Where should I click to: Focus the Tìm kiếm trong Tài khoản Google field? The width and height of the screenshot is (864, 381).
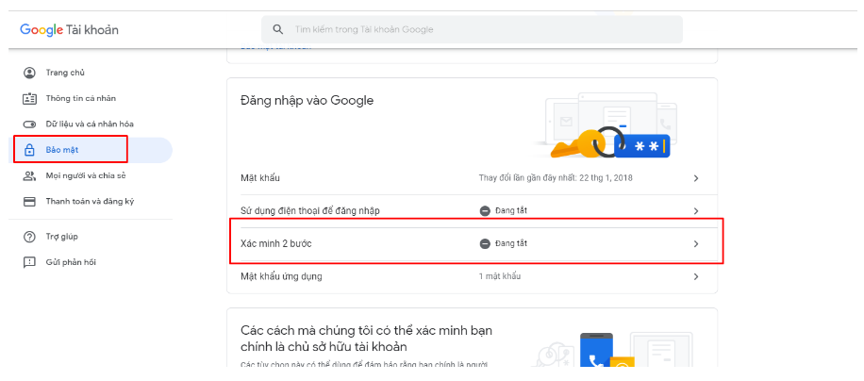(x=472, y=29)
